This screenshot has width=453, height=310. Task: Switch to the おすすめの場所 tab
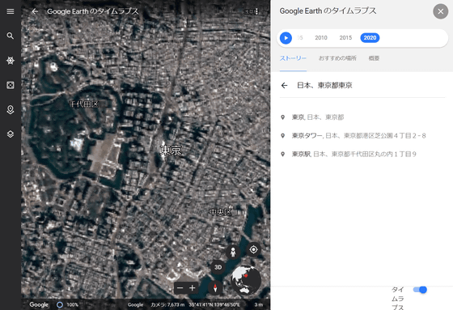(x=337, y=58)
